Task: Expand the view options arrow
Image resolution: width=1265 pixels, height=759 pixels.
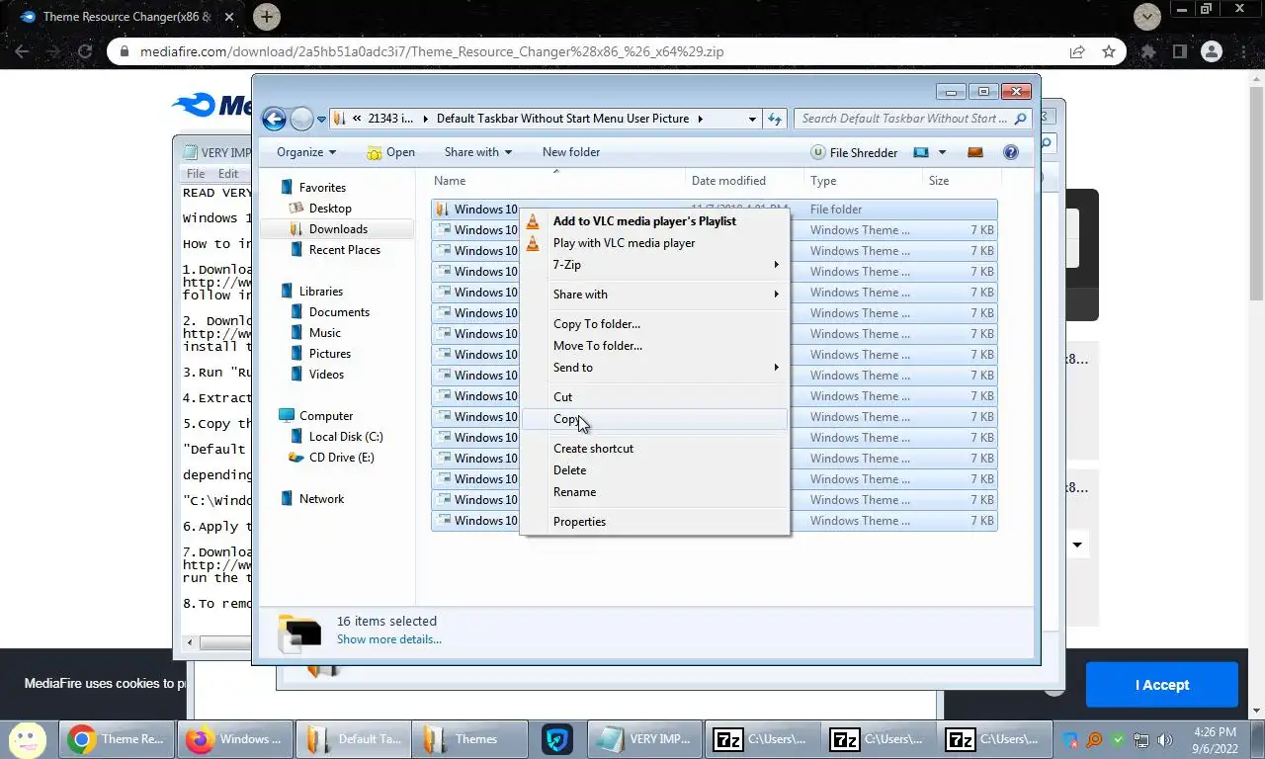Action: pyautogui.click(x=942, y=152)
